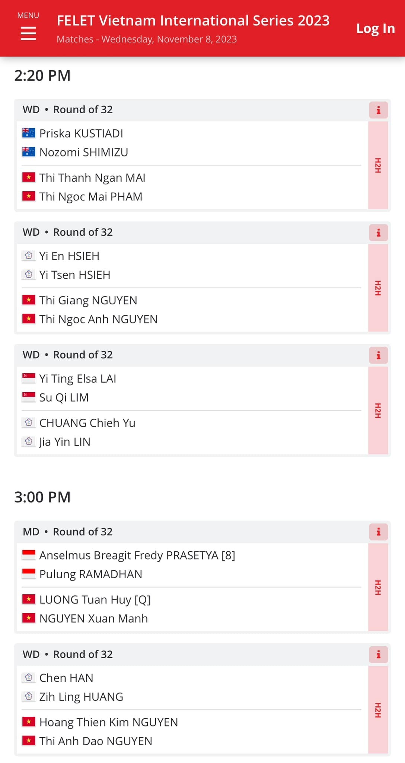Screen dimensions: 405x763
Task: Open player Su Qi LIM
Action: [x=64, y=398]
